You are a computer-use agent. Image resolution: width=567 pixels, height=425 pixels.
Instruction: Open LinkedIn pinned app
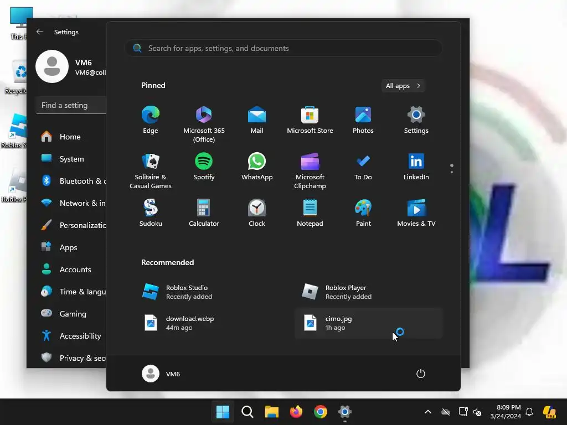pyautogui.click(x=416, y=167)
